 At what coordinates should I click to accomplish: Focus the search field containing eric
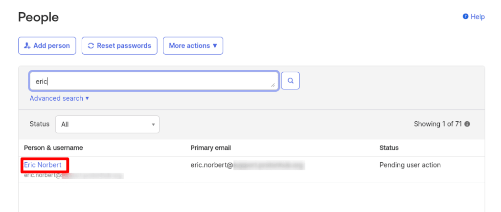coord(154,81)
